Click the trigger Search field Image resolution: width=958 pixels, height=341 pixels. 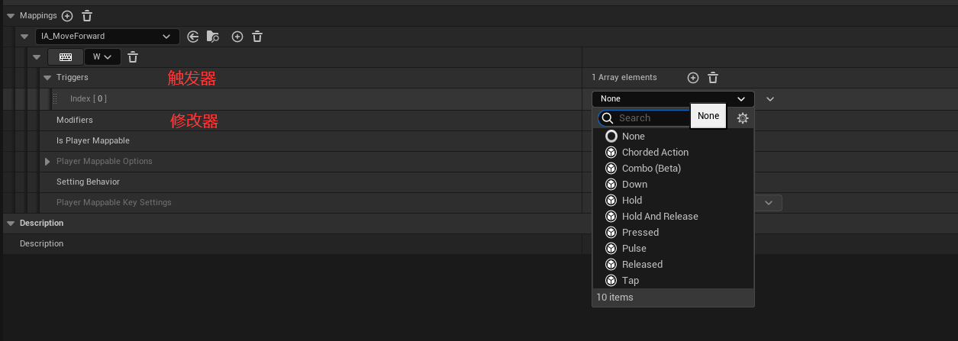649,118
